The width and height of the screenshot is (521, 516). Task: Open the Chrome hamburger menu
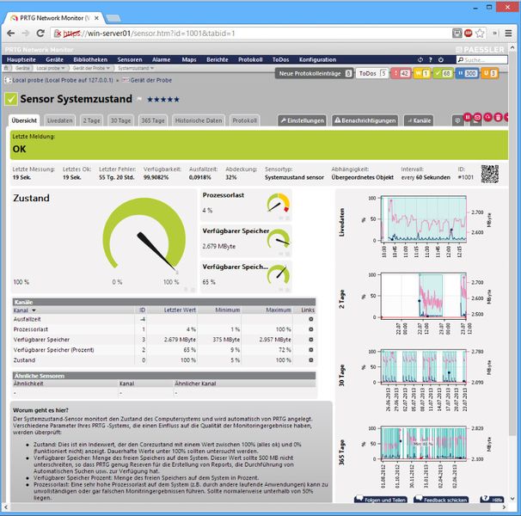[x=508, y=34]
